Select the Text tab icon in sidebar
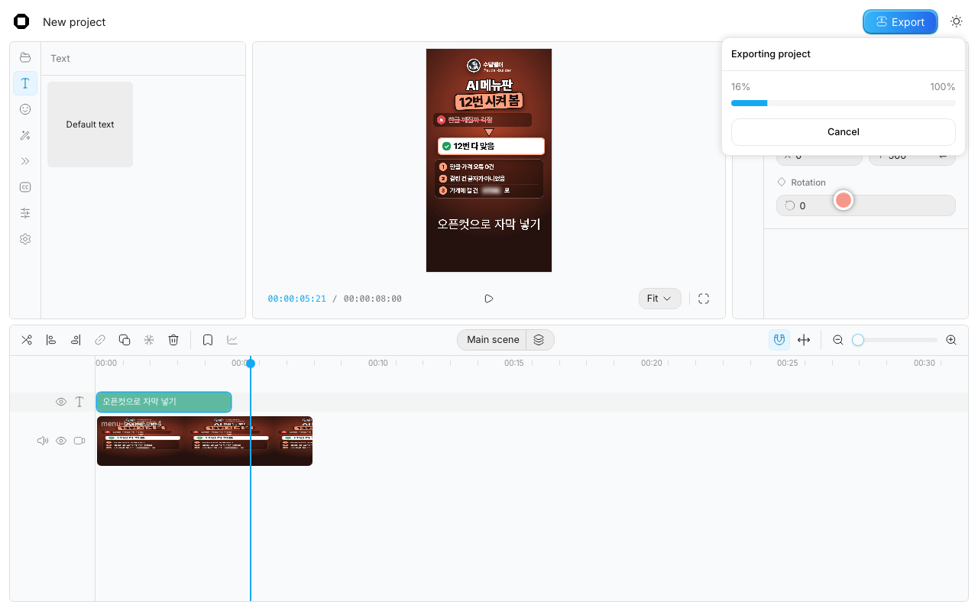The height and width of the screenshot is (611, 978). 25,83
